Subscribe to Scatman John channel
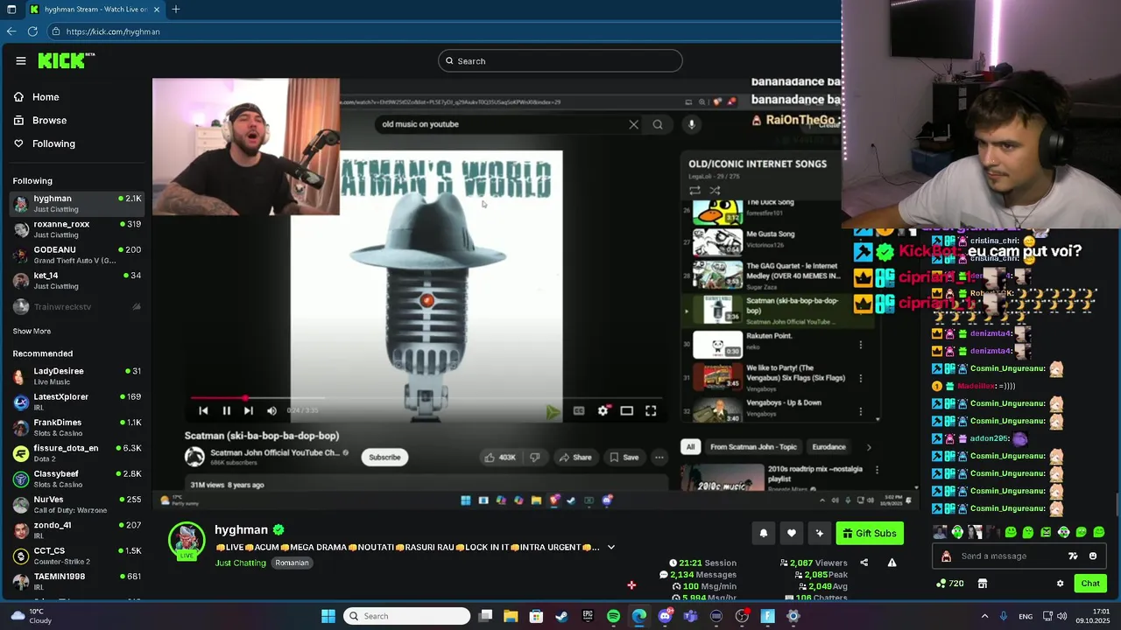The image size is (1121, 630). (x=384, y=457)
